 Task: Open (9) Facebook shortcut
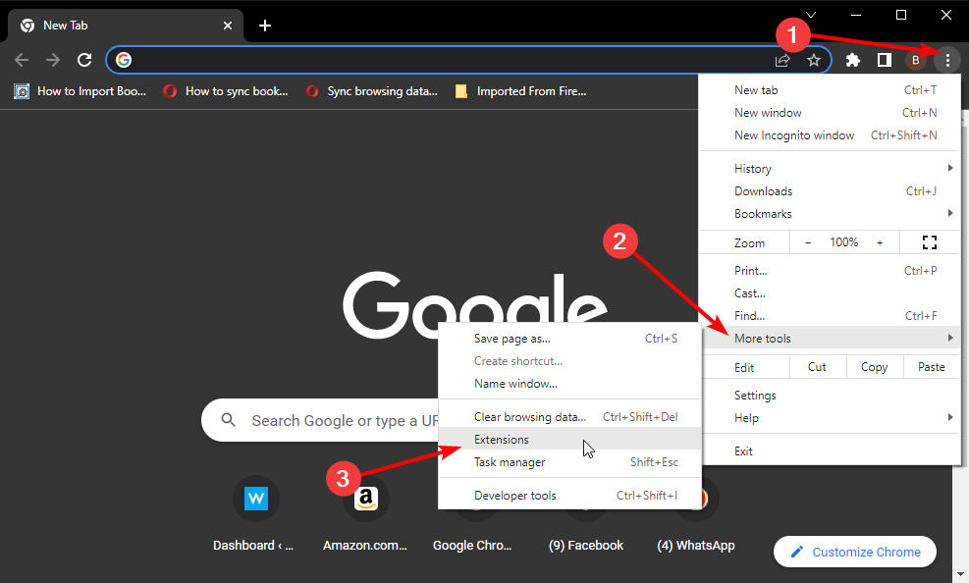tap(586, 546)
